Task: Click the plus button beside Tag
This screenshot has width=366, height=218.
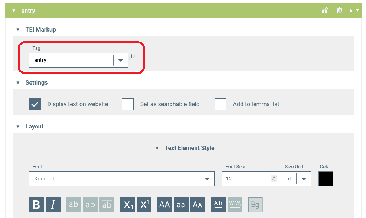Action: click(x=132, y=56)
